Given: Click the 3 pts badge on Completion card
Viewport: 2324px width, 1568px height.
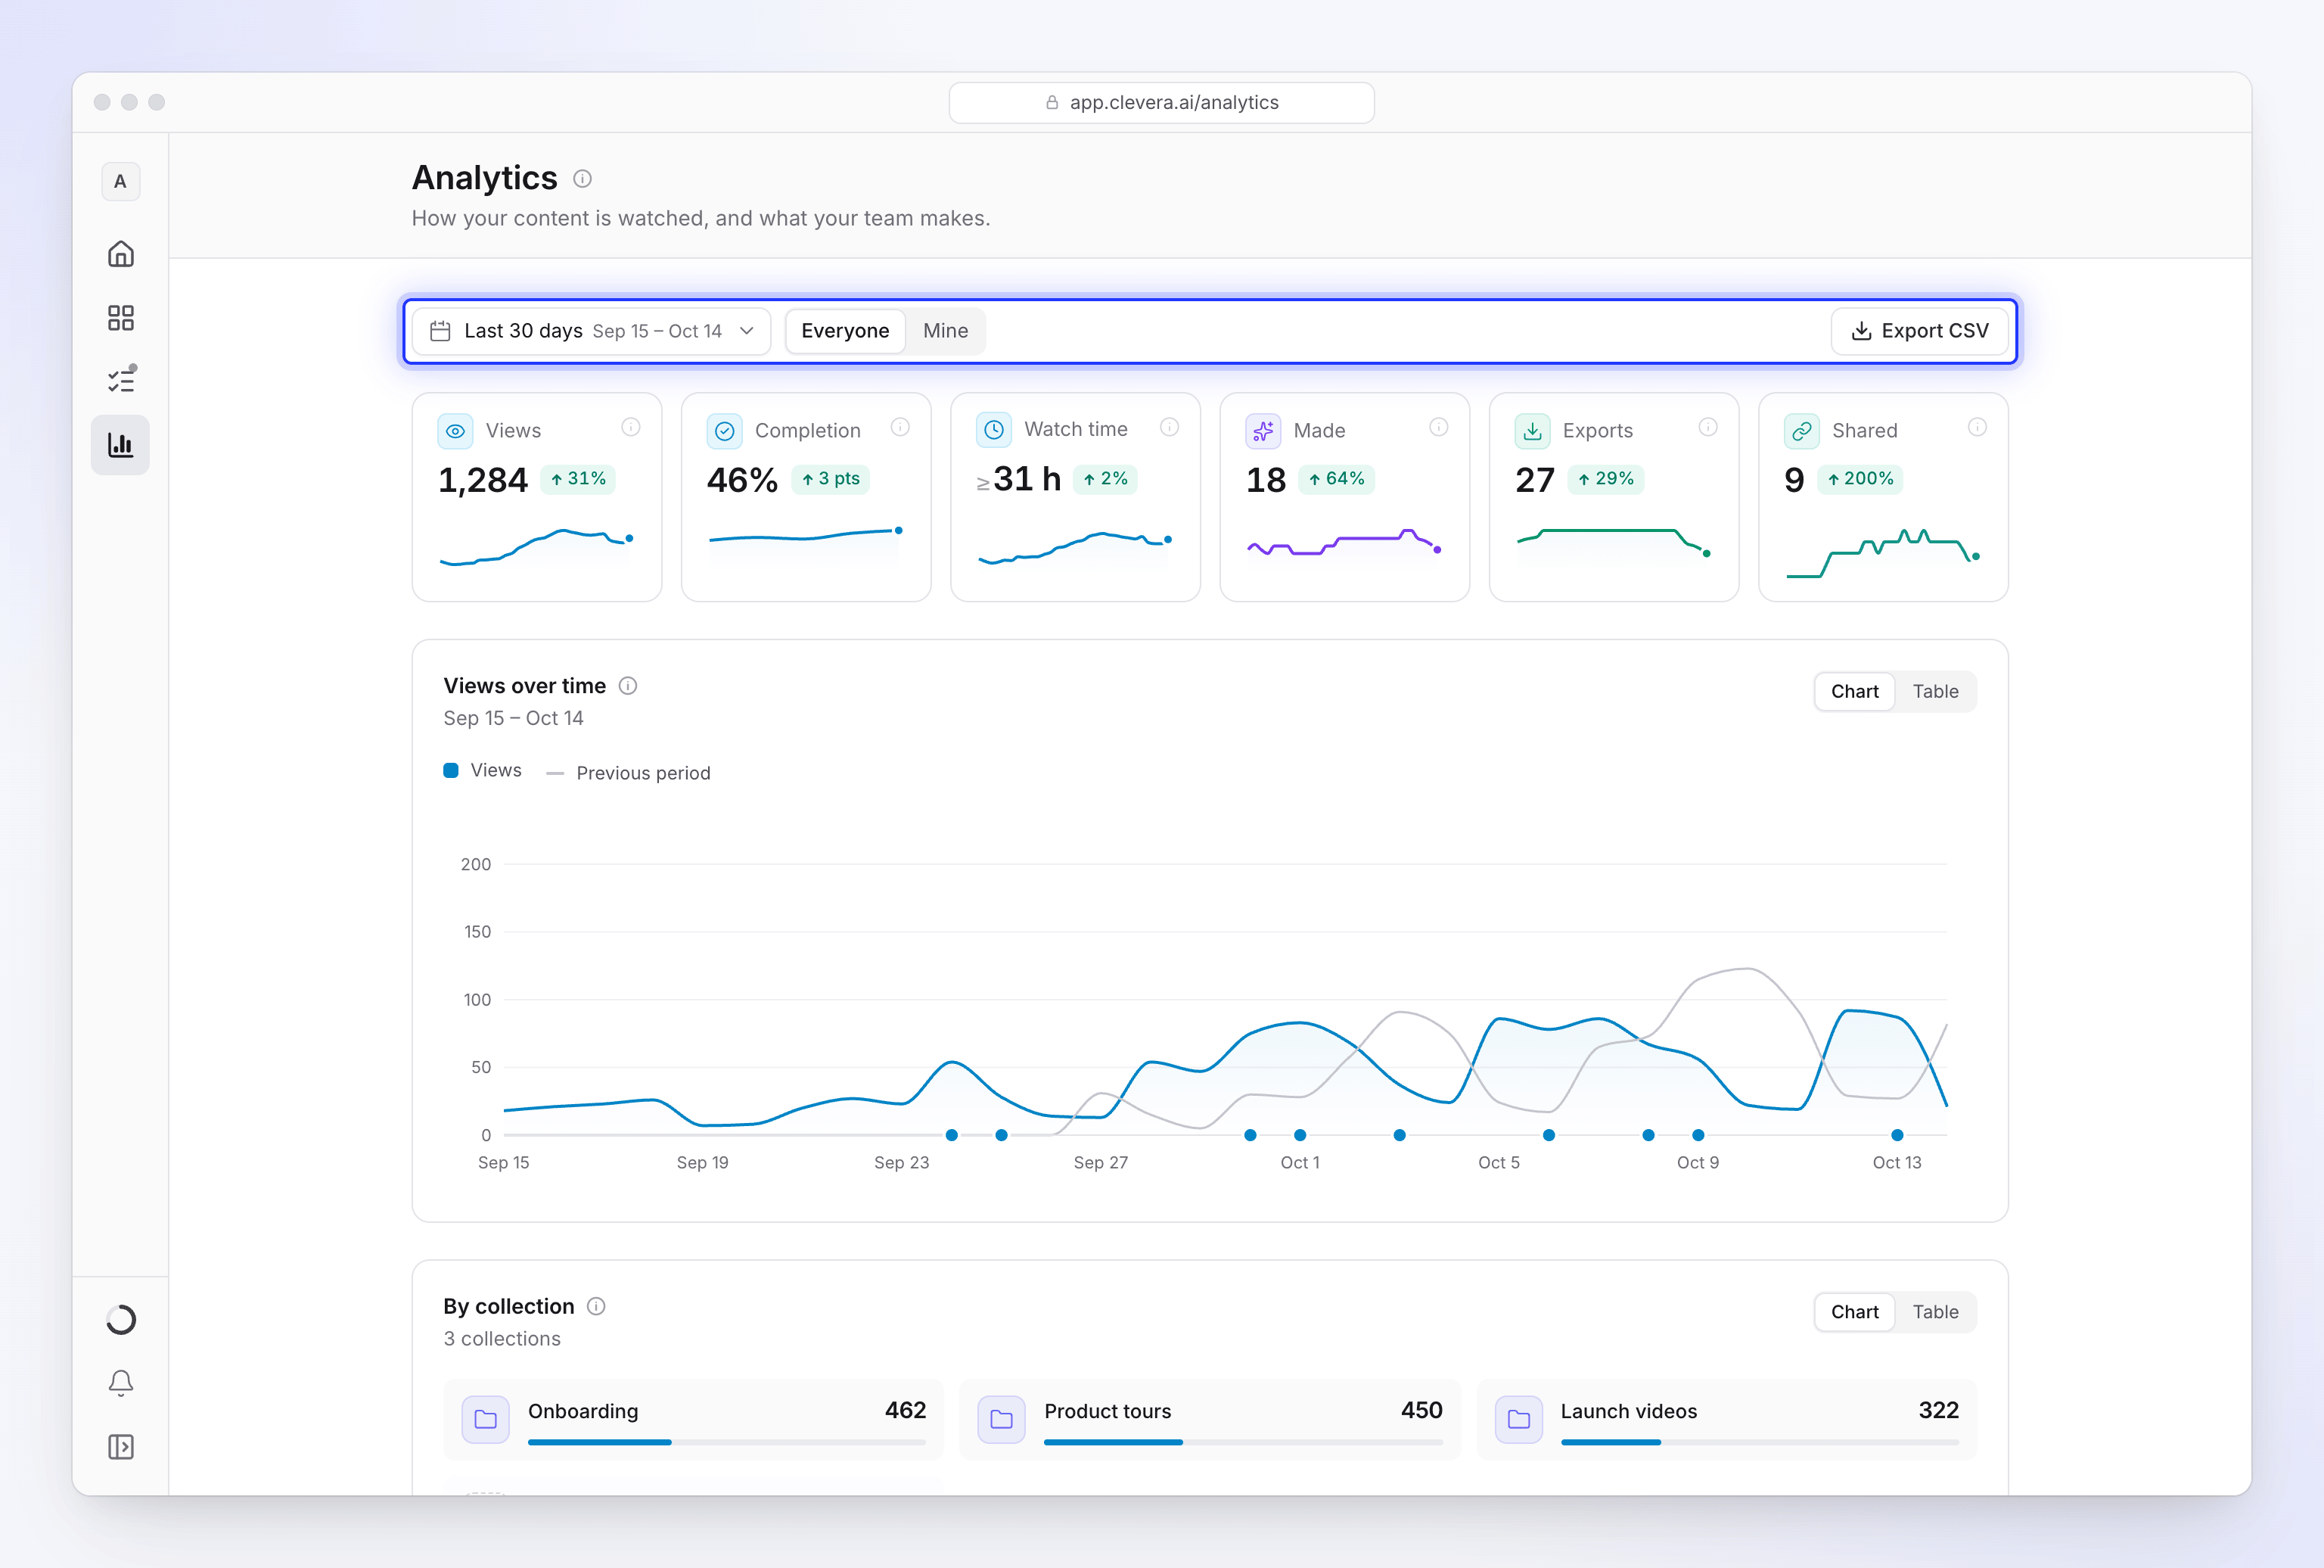Looking at the screenshot, I should pyautogui.click(x=831, y=479).
